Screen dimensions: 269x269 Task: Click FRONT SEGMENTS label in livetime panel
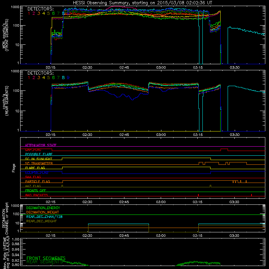(x=46, y=258)
